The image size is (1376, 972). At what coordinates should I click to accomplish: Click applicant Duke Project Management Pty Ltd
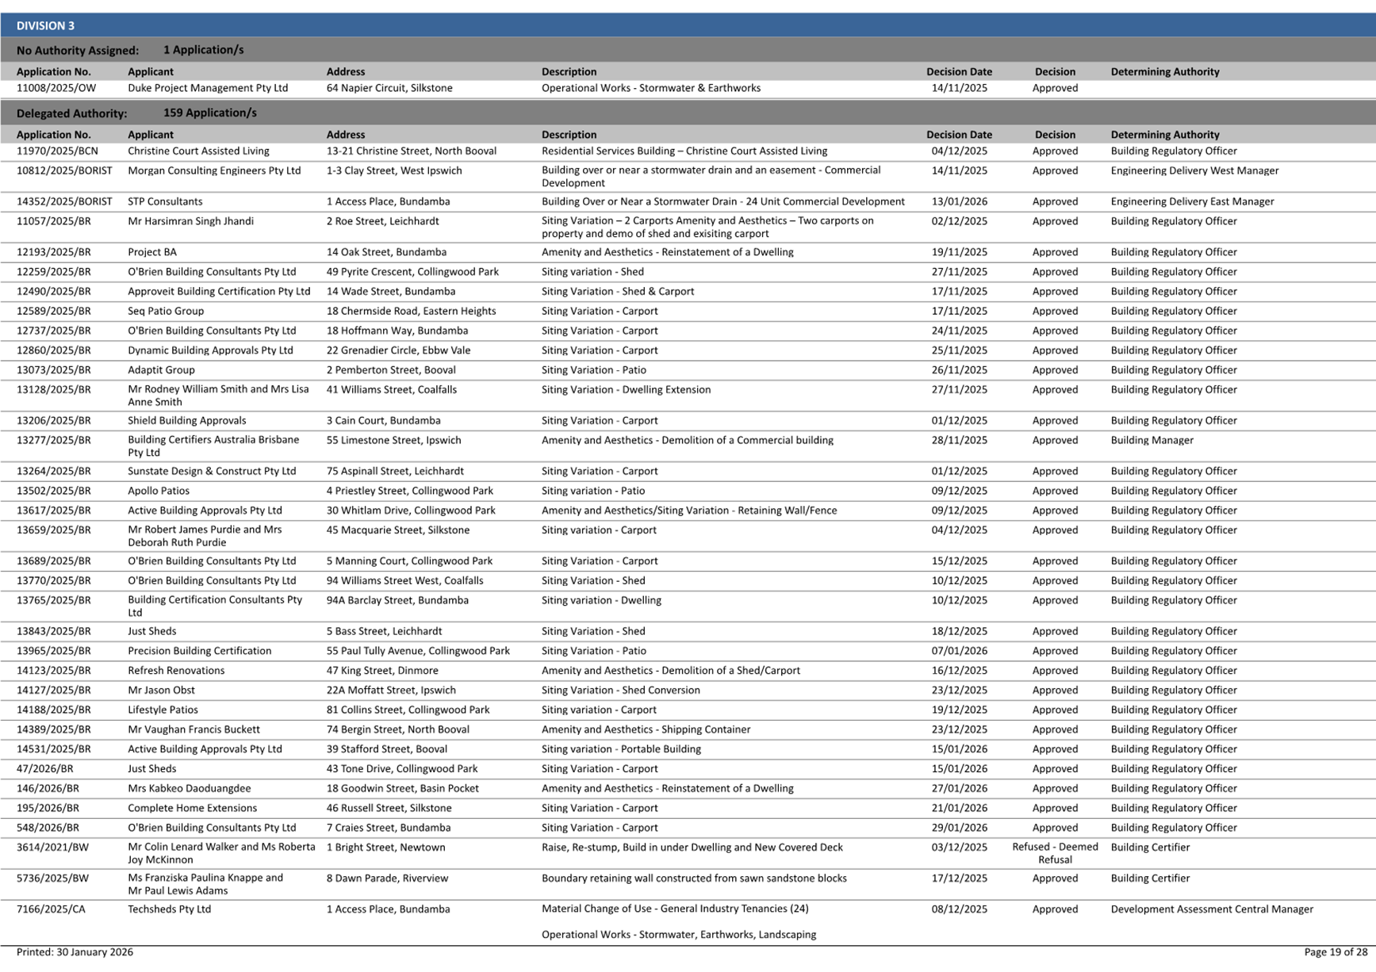pos(208,88)
